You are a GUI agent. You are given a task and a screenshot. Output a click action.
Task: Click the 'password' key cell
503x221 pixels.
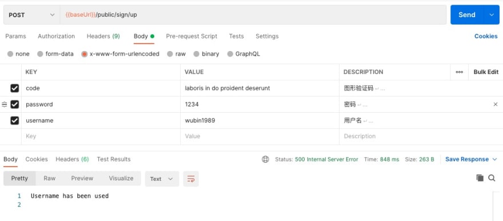[101, 104]
